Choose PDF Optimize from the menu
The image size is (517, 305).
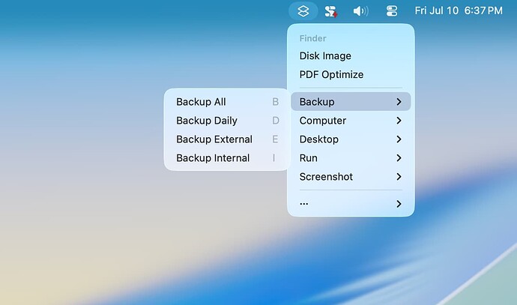click(x=351, y=74)
